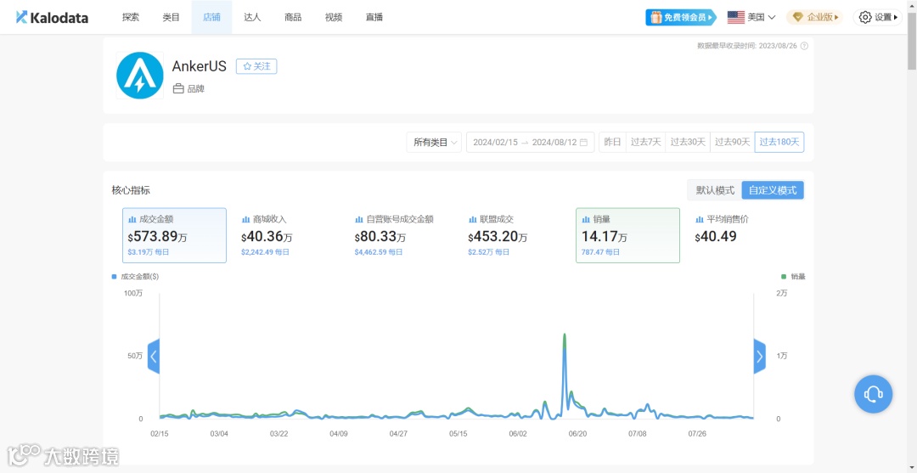The width and height of the screenshot is (917, 473).
Task: Click the star icon in 关注
Action: pos(247,66)
